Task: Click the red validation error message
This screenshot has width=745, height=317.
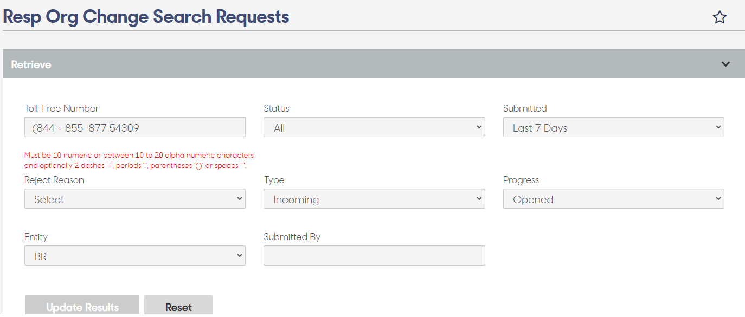Action: [x=139, y=160]
